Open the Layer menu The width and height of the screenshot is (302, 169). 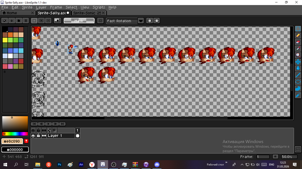41,7
